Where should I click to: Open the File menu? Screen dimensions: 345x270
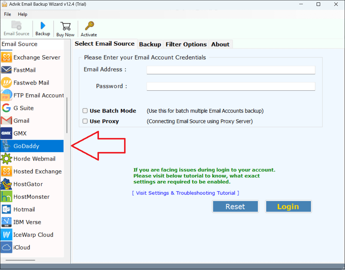pyautogui.click(x=7, y=14)
